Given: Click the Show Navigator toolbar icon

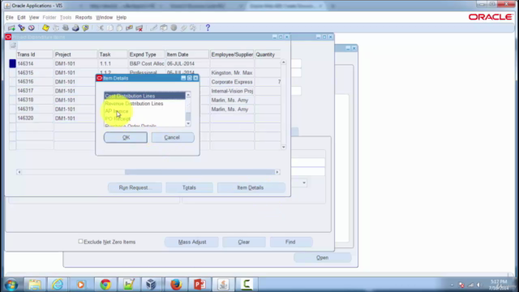Looking at the screenshot, I should (x=32, y=28).
